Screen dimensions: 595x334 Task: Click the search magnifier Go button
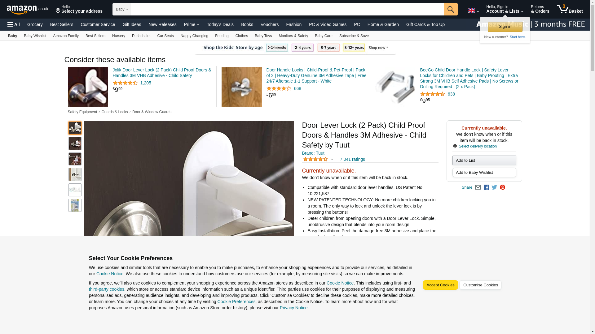pyautogui.click(x=451, y=9)
